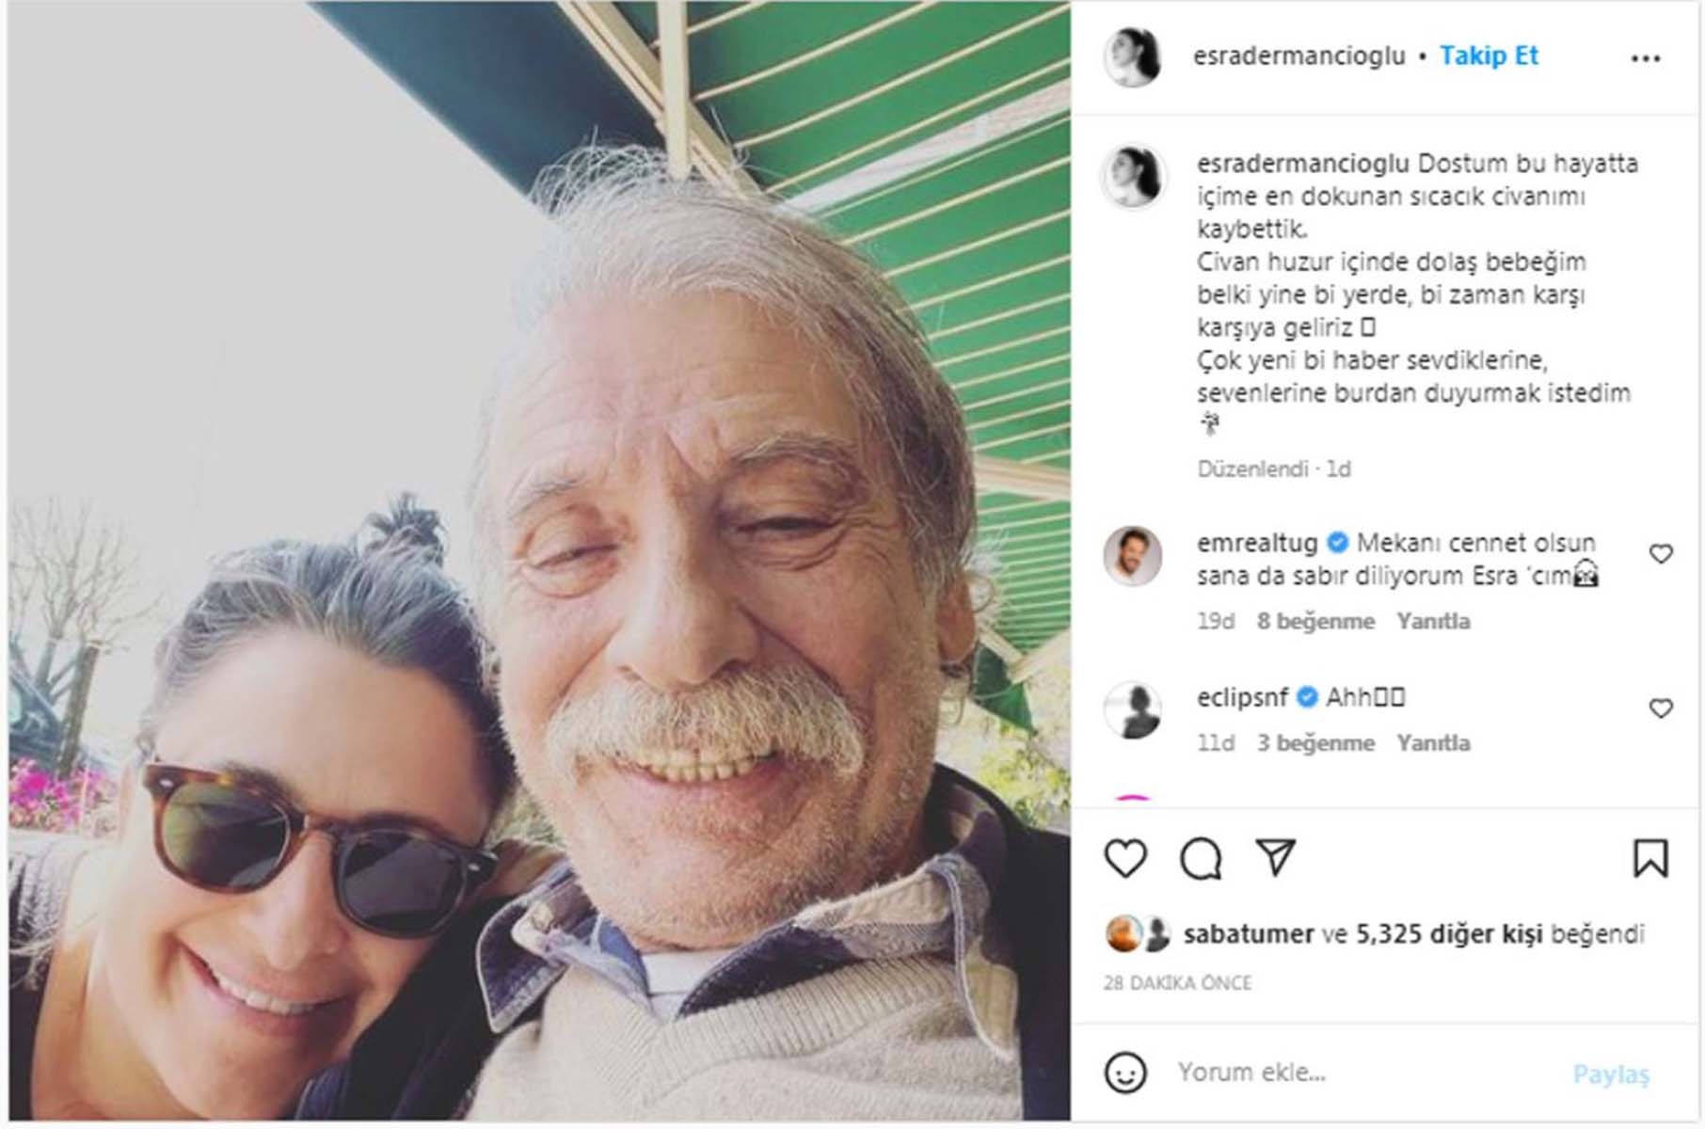The width and height of the screenshot is (1705, 1129).
Task: Open emoji picker in comment box
Action: click(1130, 1072)
